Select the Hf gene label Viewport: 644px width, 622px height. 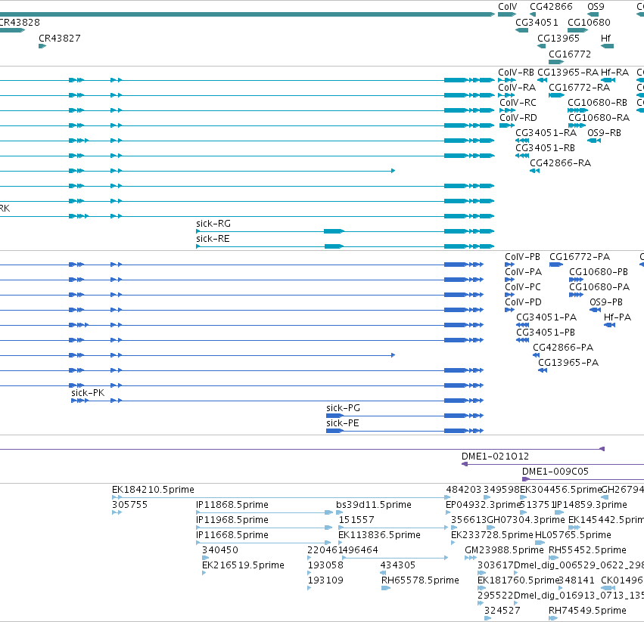coord(605,39)
